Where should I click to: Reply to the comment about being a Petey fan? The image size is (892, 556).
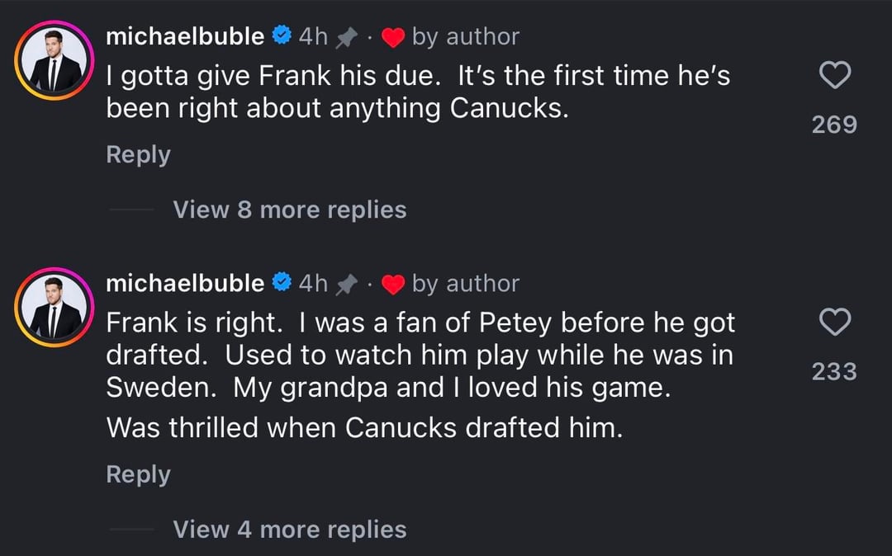click(137, 474)
